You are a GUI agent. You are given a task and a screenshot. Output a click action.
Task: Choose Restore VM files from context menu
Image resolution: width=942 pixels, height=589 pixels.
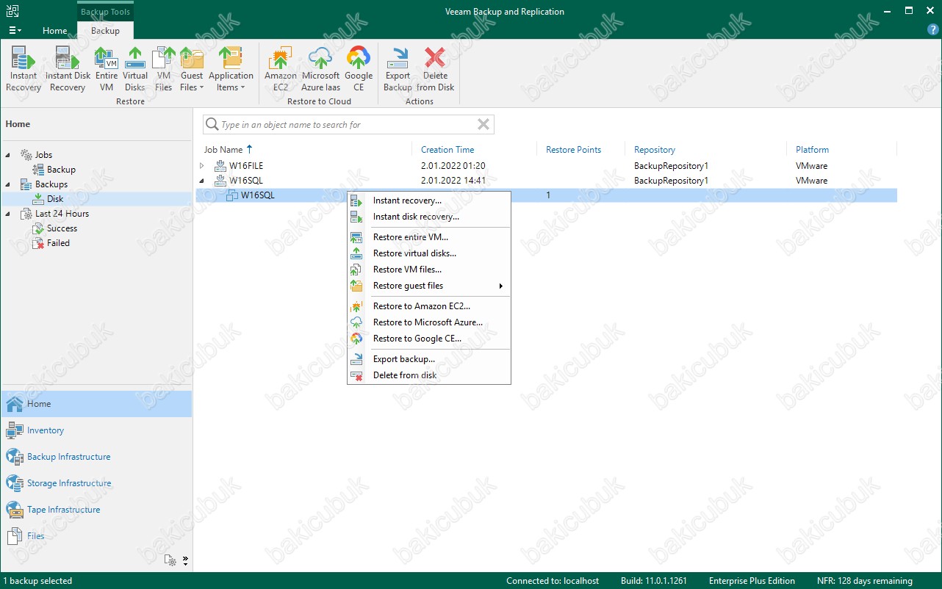(428, 270)
